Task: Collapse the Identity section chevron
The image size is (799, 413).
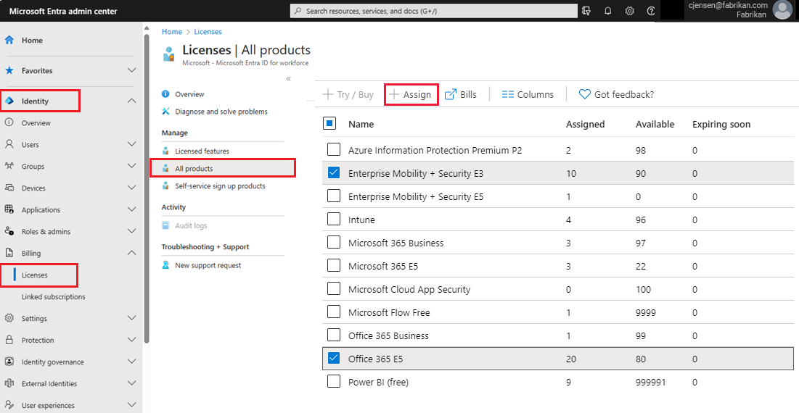Action: point(131,101)
